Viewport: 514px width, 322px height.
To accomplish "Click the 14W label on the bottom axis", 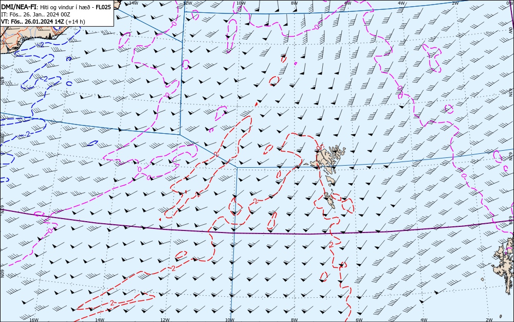I will point(100,320).
